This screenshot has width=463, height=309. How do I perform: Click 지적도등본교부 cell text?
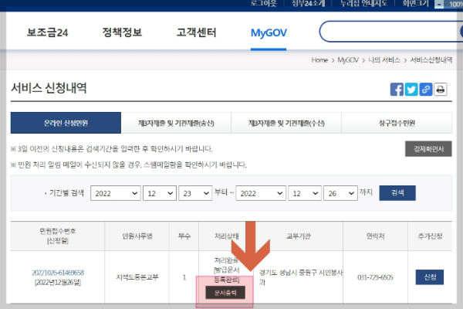pyautogui.click(x=137, y=277)
